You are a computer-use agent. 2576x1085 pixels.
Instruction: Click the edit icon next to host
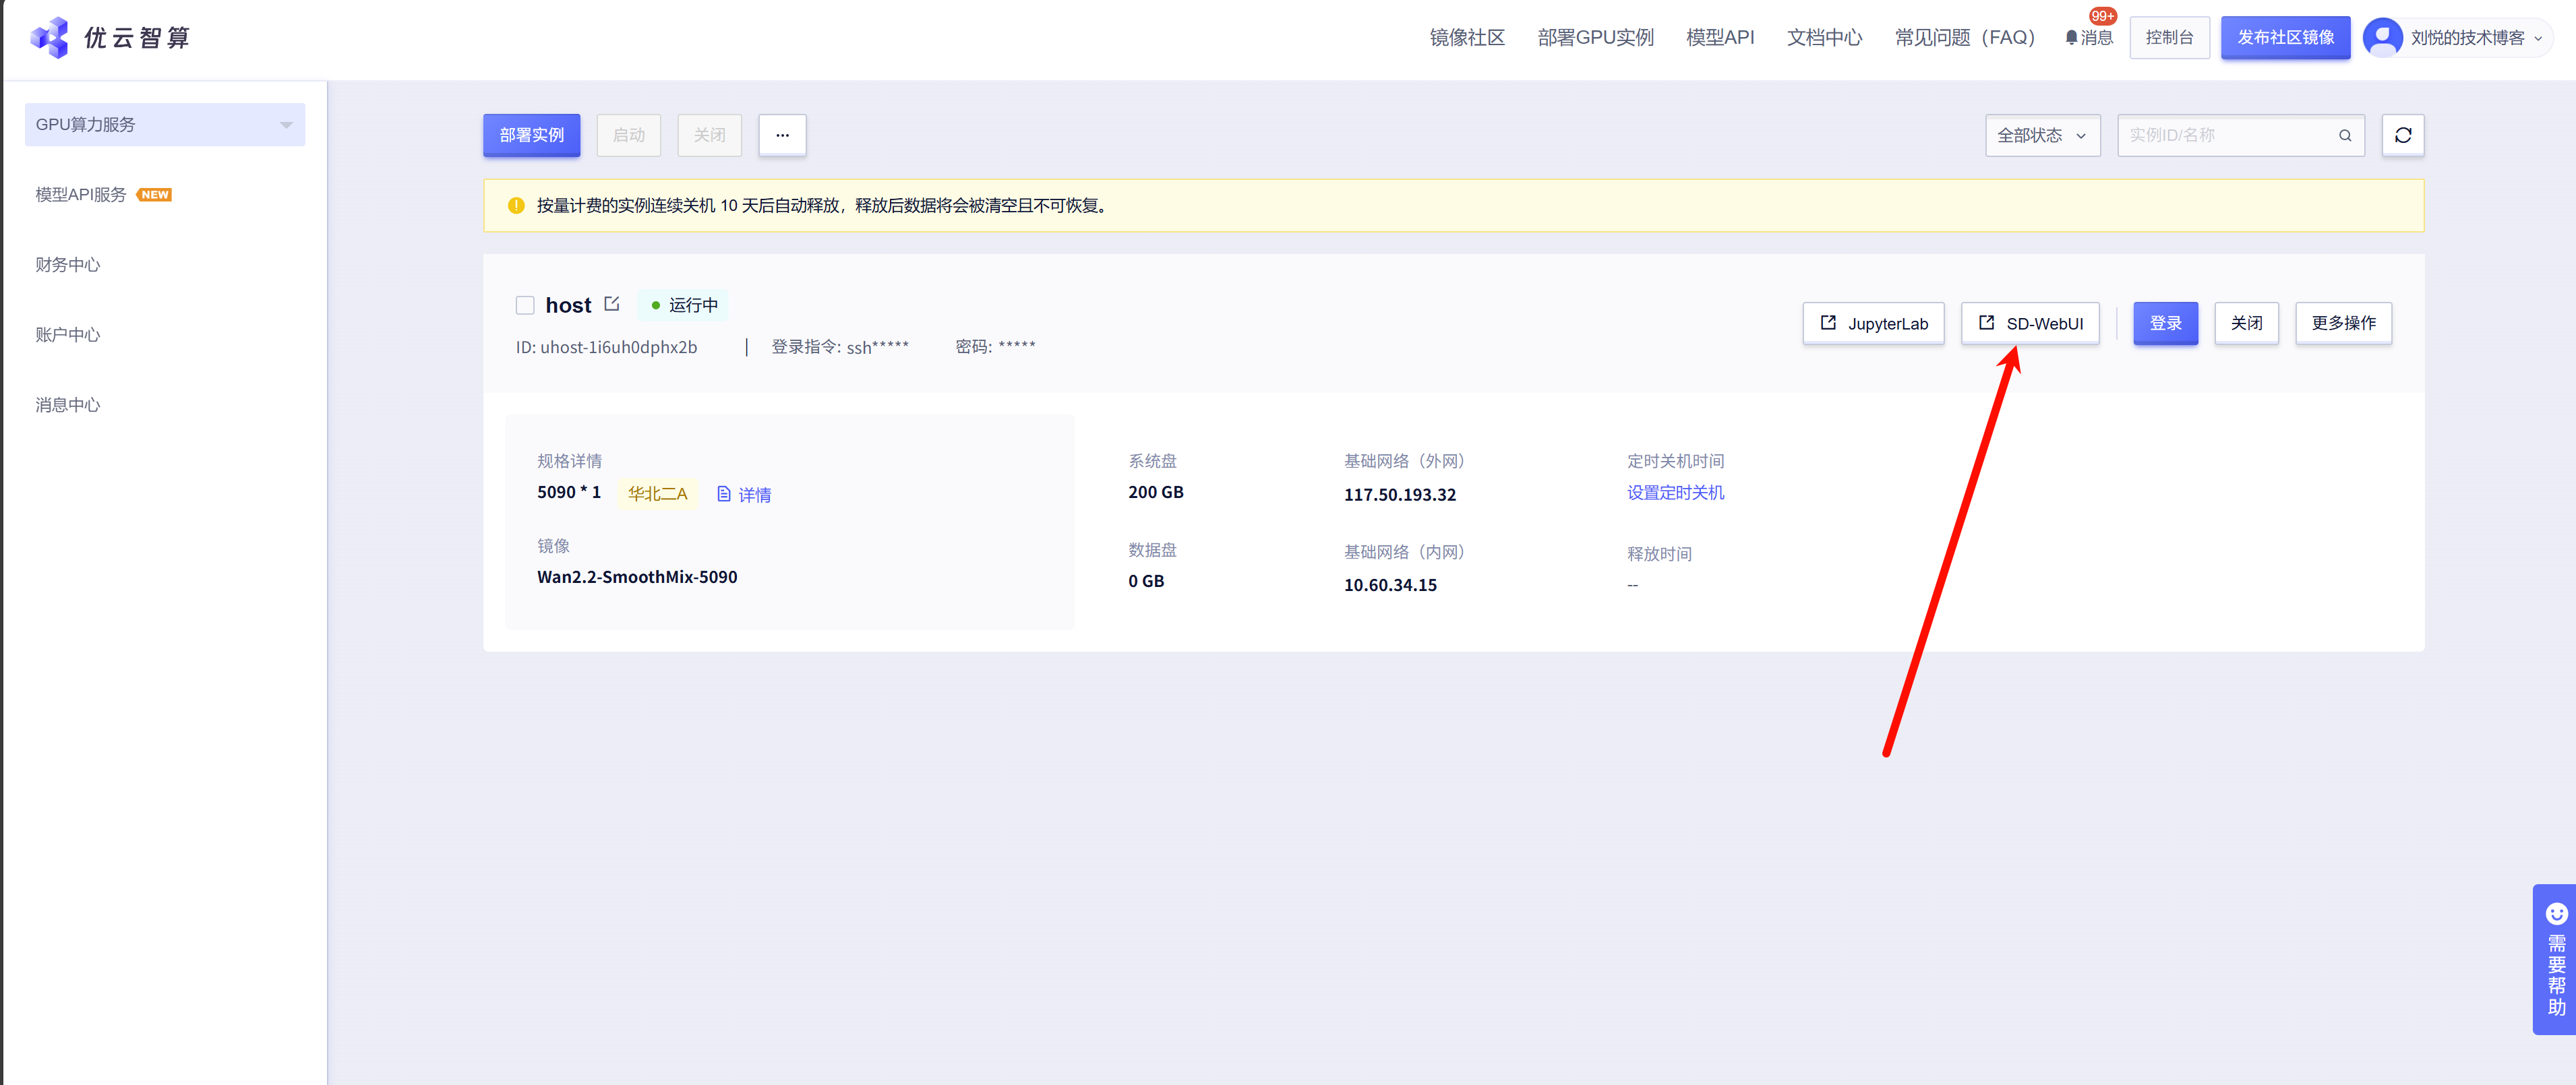pos(612,304)
